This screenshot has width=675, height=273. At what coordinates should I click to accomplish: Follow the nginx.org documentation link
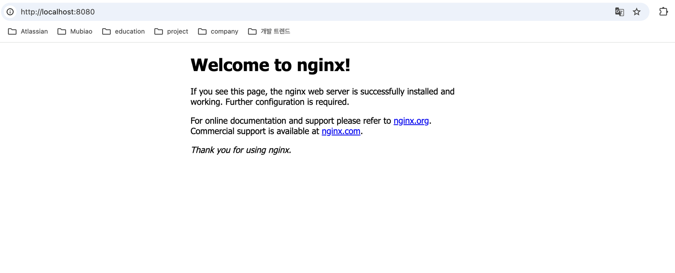coord(411,121)
